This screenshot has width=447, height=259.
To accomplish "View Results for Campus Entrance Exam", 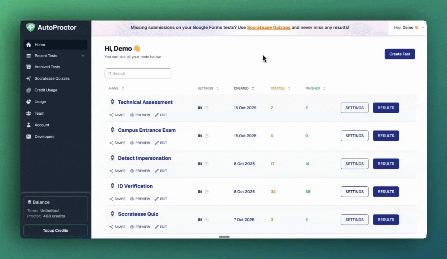I will click(386, 136).
